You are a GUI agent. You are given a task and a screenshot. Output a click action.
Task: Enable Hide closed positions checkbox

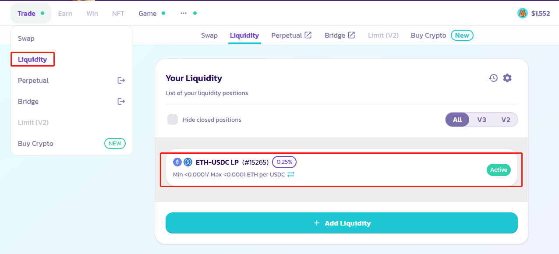click(173, 120)
